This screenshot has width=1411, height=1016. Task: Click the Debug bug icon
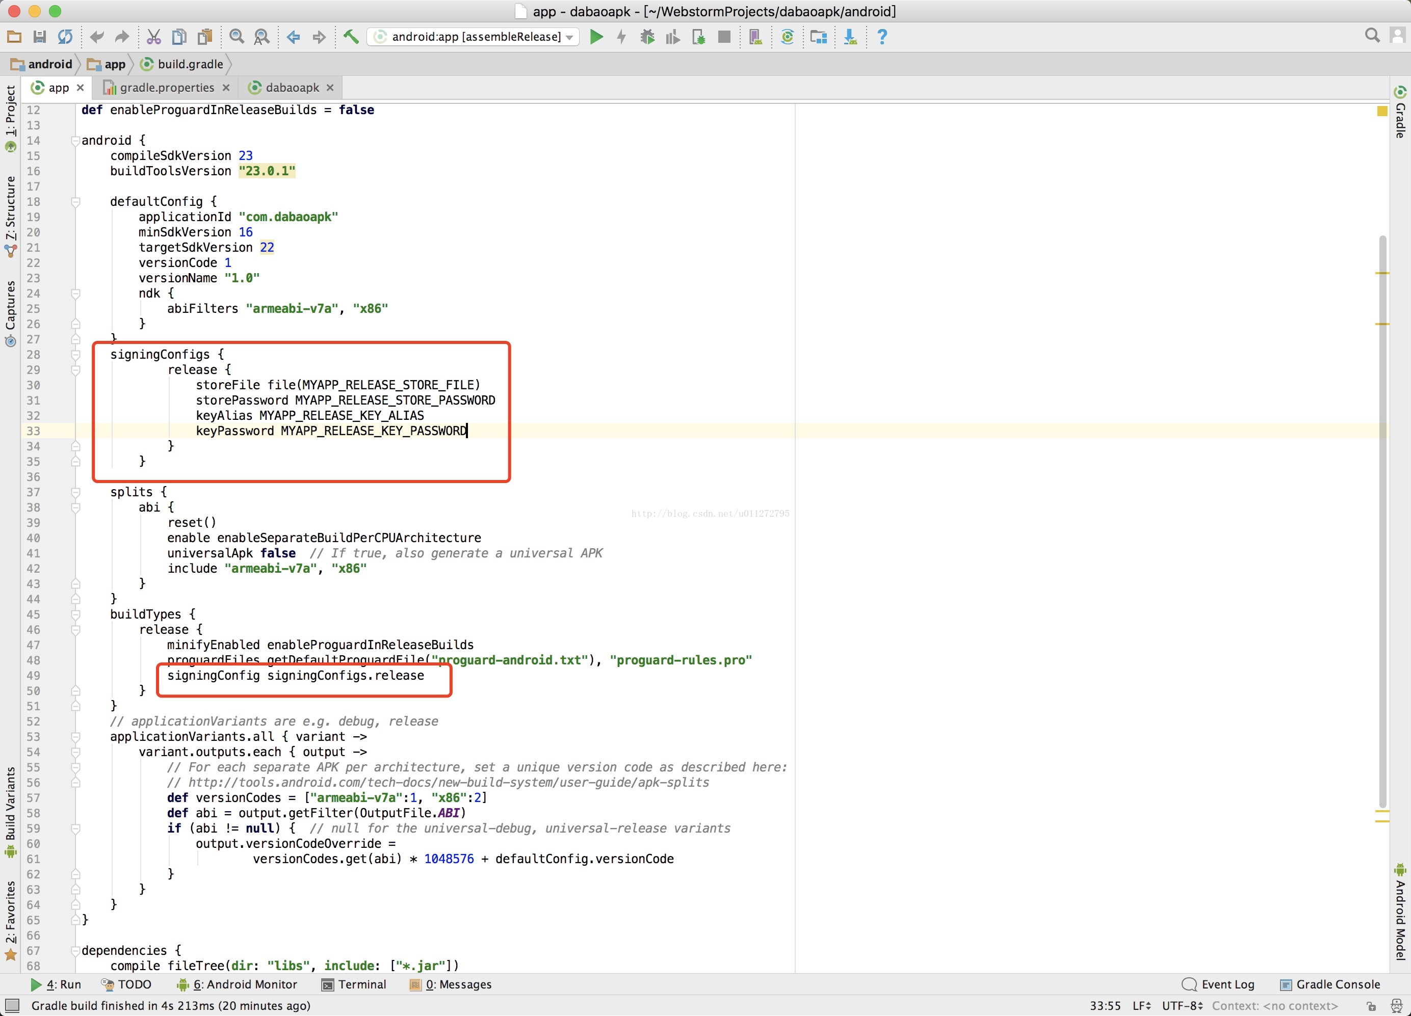click(647, 37)
